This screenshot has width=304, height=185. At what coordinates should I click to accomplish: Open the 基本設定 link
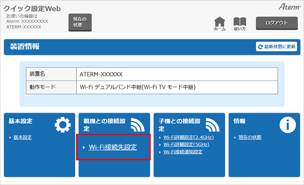tap(23, 138)
